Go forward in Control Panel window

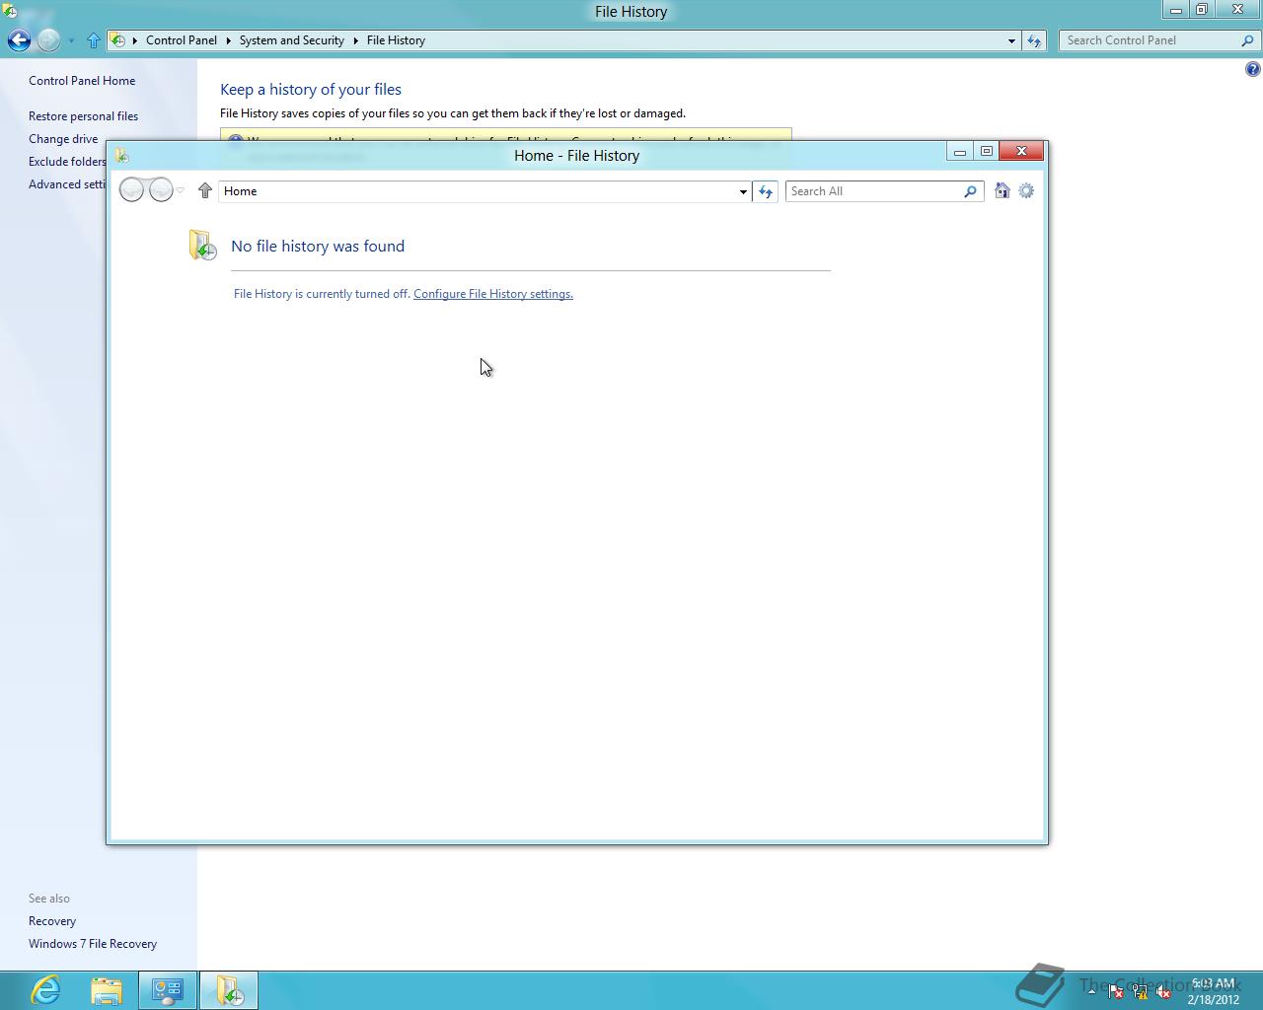tap(48, 40)
